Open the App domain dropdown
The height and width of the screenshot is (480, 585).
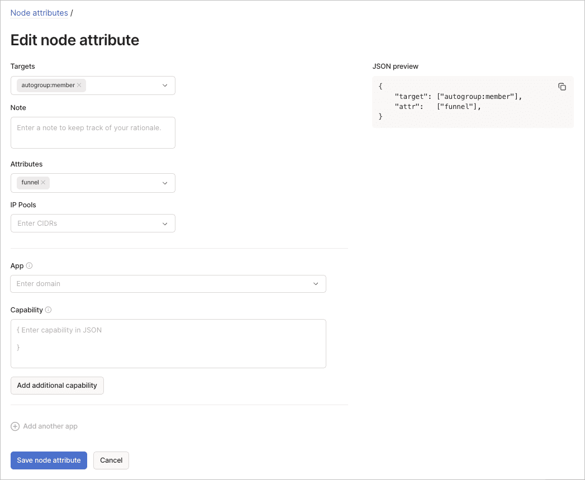click(x=316, y=283)
